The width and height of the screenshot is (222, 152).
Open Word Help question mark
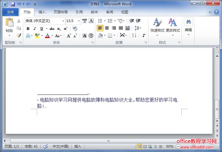coord(216,12)
